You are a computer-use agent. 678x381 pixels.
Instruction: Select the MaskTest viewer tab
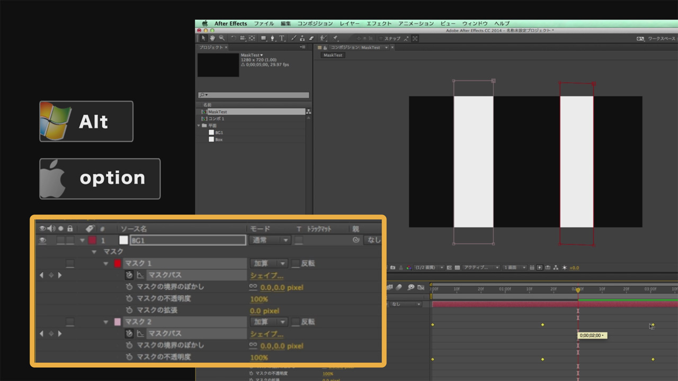(333, 55)
